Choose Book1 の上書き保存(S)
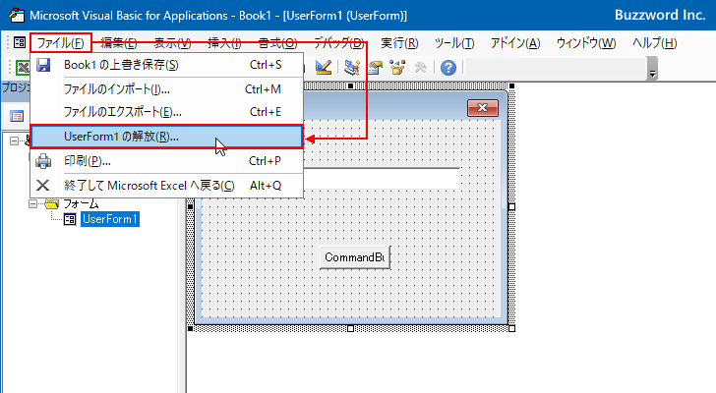The width and height of the screenshot is (716, 393). [166, 65]
